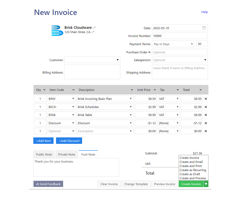
Task: Choose Create and Preview option
Action: (x=193, y=178)
